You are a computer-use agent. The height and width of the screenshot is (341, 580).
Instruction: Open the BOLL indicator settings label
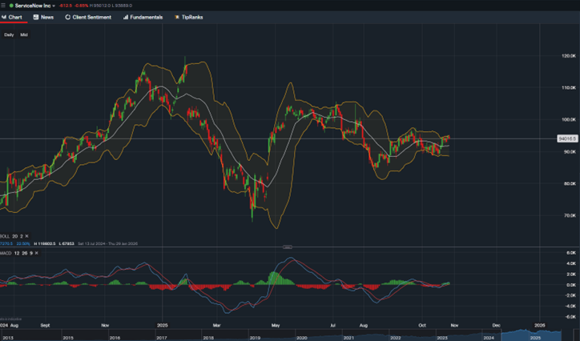pos(6,236)
